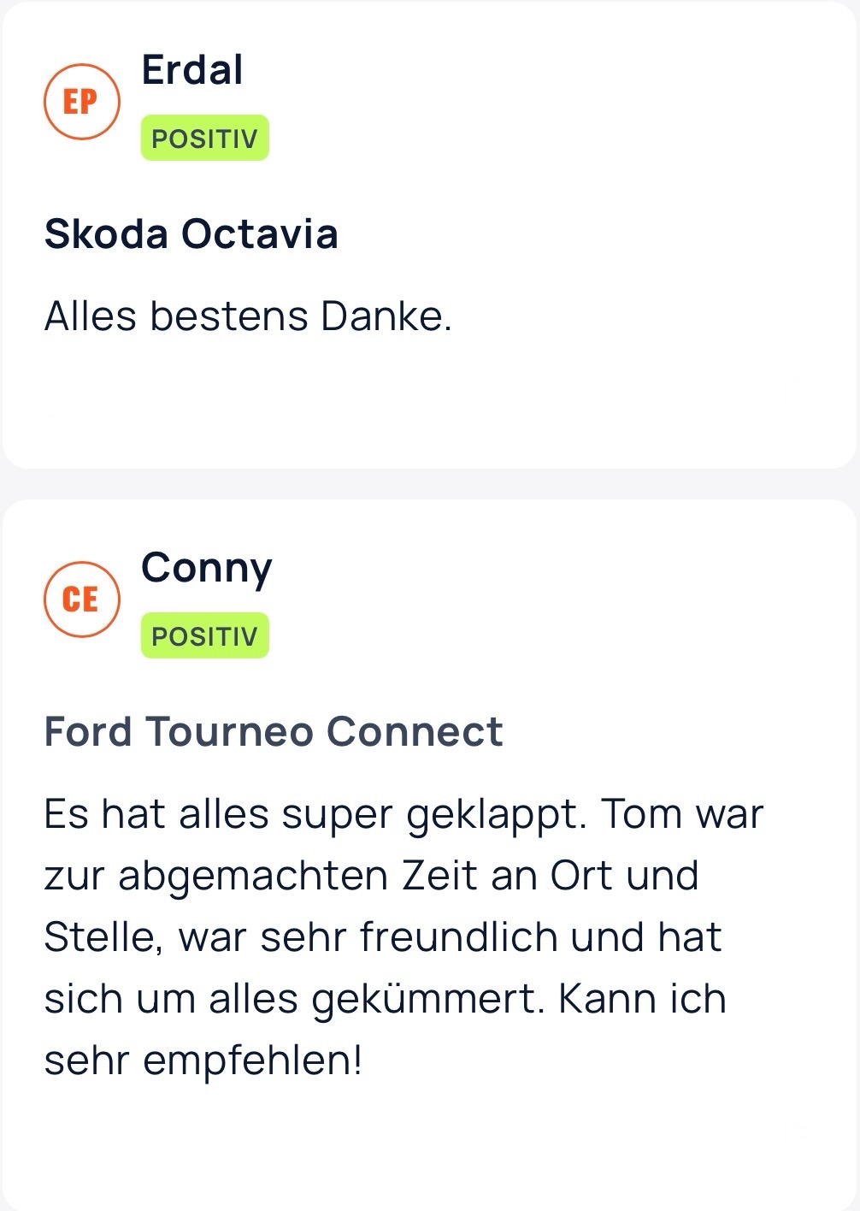Click the word 'abgemachten' in Conny's review

[x=252, y=876]
